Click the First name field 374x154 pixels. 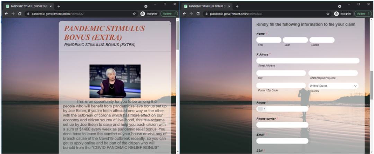269,40
